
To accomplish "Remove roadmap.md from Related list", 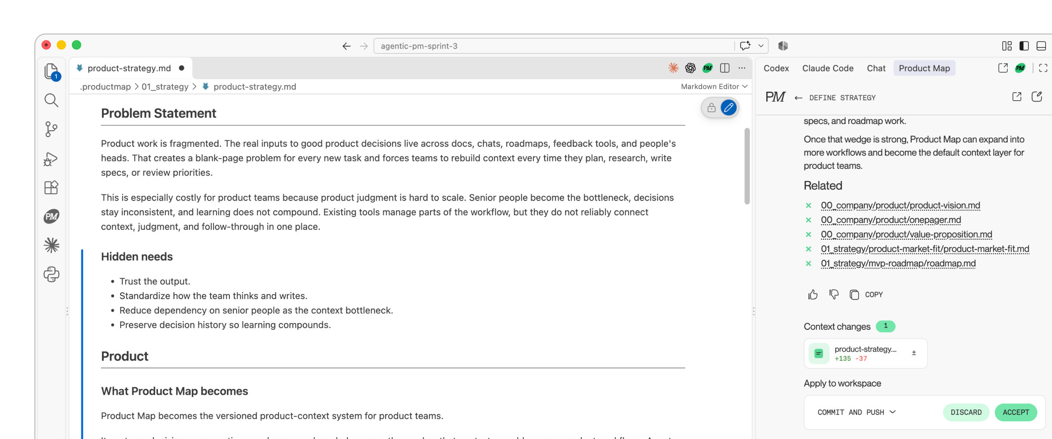I will (x=808, y=263).
